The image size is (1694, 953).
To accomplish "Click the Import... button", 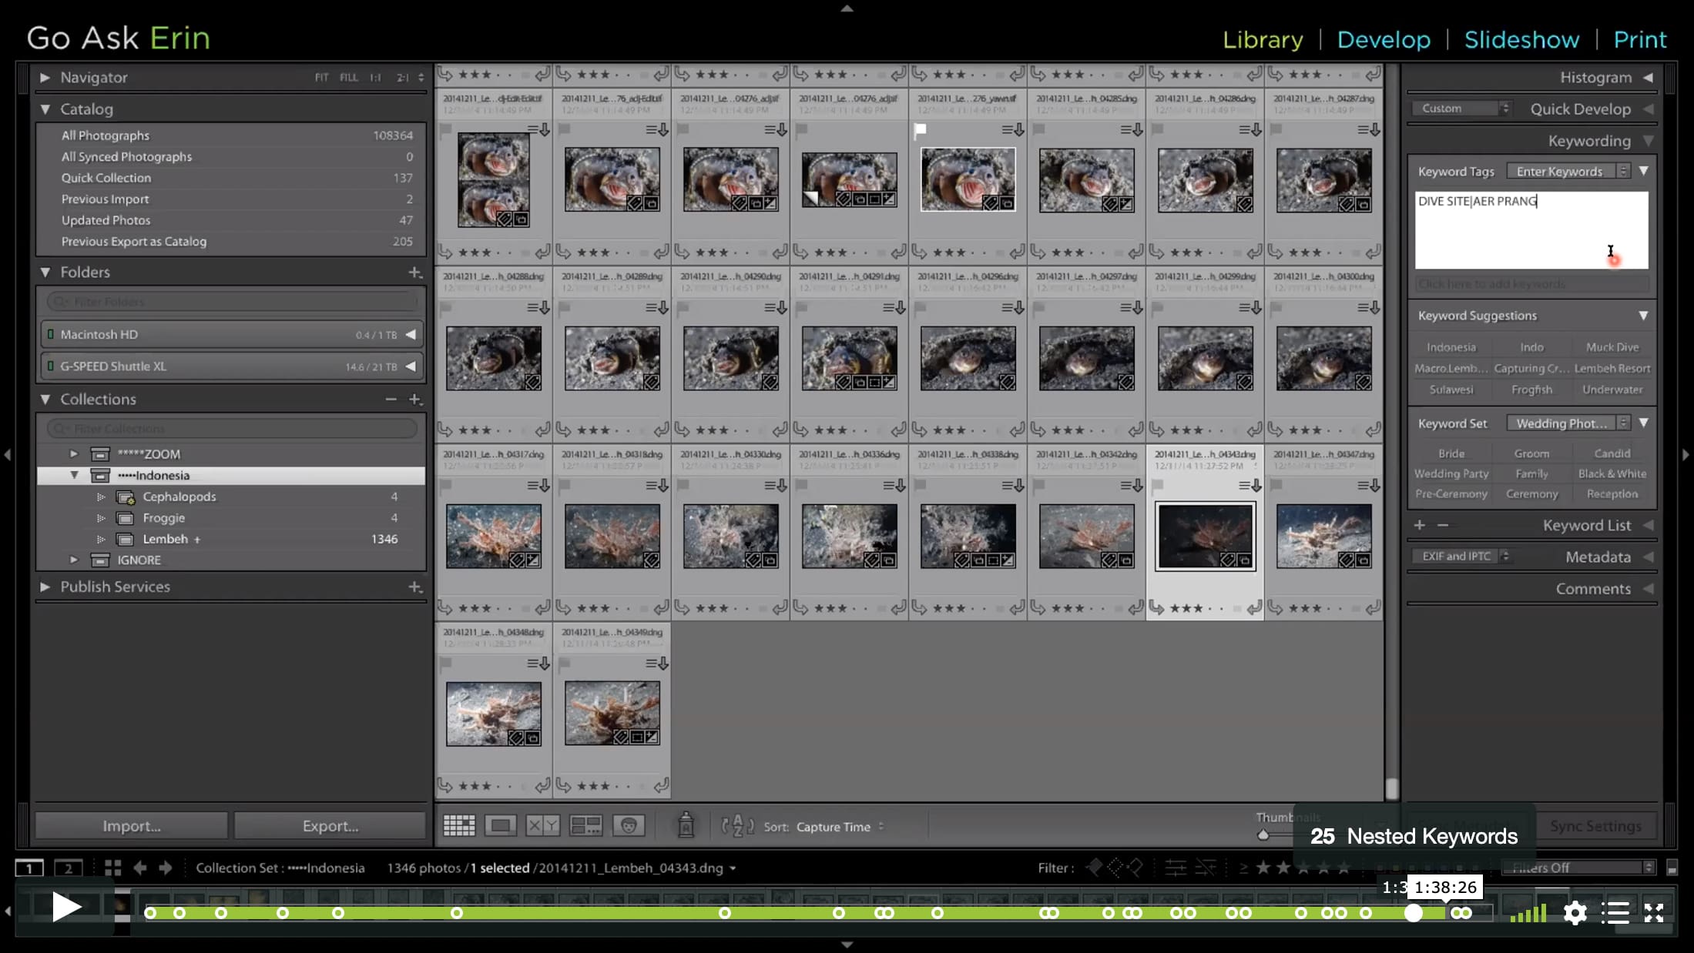I will click(x=132, y=826).
